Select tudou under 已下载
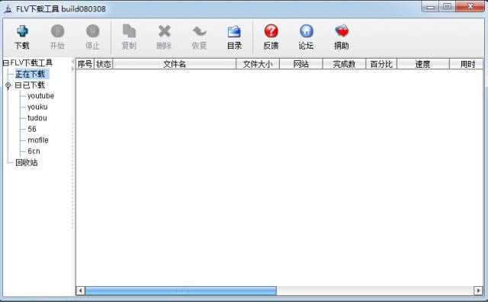 37,118
